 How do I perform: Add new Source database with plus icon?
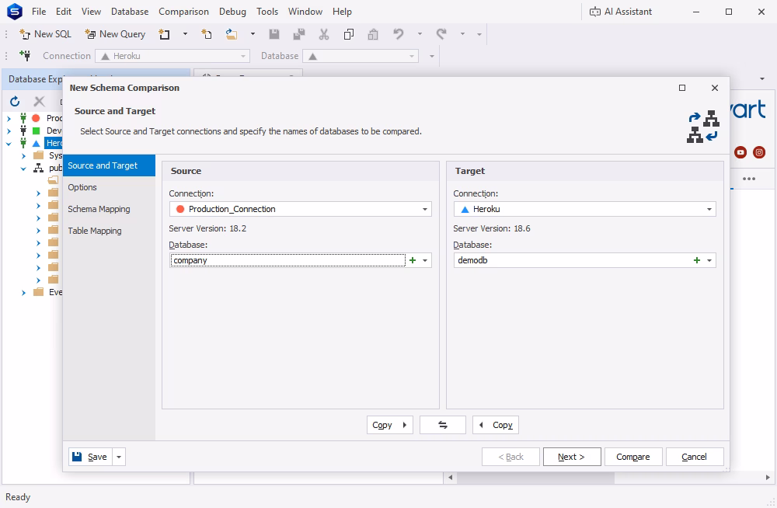pos(413,260)
